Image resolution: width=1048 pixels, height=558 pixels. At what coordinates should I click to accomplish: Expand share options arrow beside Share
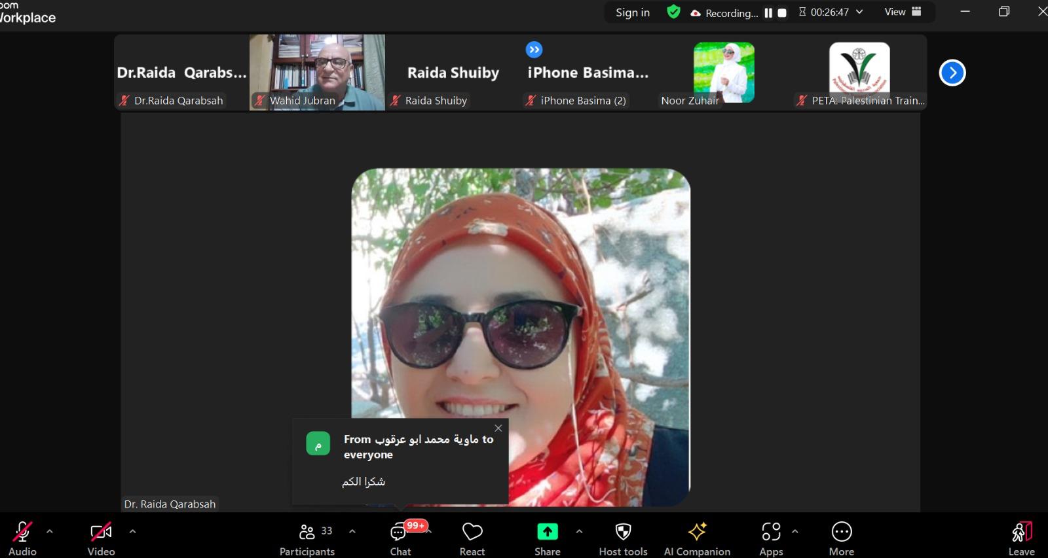579,531
